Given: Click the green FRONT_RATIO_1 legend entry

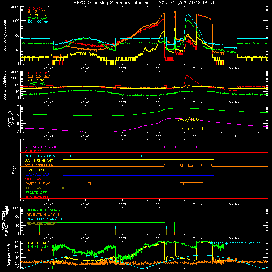Looking at the screenshot, I should 41,247.
